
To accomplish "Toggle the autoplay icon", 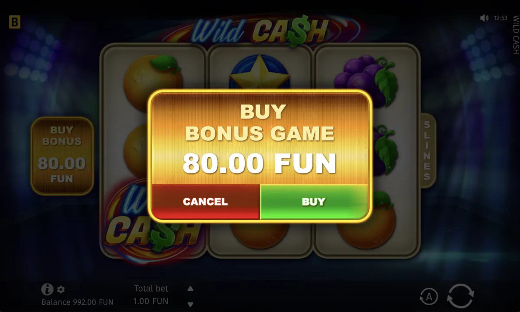I will coord(429,297).
